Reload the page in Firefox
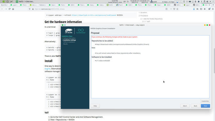215x121 pixels. 10,9
